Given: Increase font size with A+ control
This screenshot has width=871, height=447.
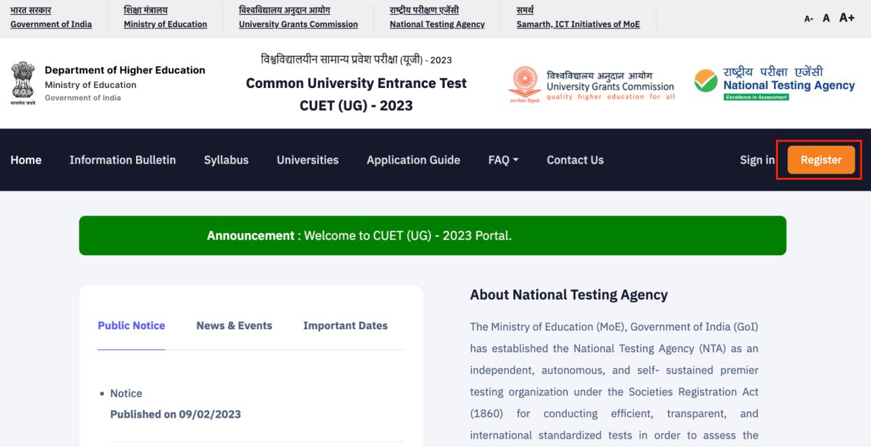Looking at the screenshot, I should click(x=847, y=18).
